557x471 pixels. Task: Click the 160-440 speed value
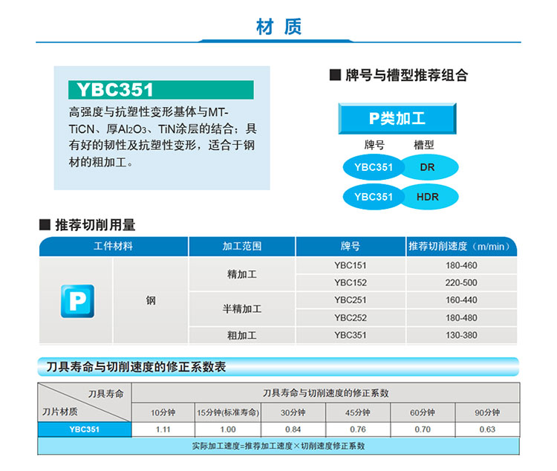461,300
